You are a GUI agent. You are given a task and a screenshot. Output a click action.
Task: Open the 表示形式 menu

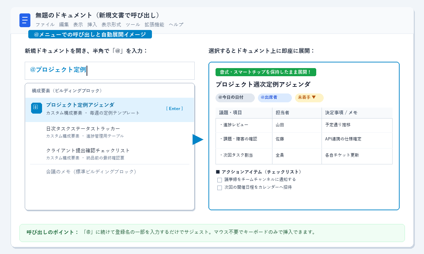point(111,25)
